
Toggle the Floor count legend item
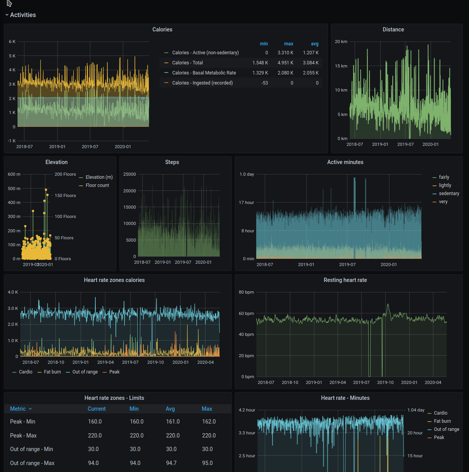coord(97,185)
